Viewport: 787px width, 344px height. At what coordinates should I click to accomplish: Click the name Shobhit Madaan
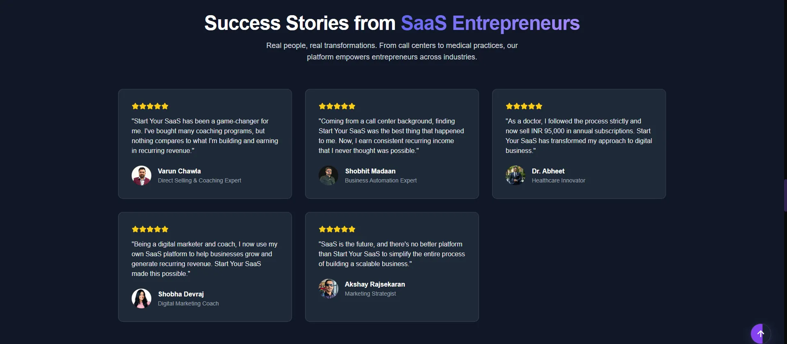pos(370,171)
